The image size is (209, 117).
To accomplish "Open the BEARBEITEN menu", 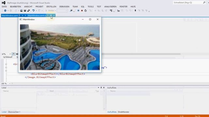I will [x=15, y=6].
